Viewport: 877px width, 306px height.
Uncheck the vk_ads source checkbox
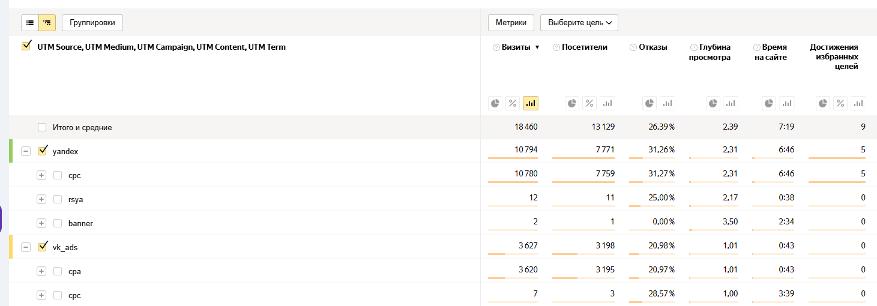tap(42, 247)
